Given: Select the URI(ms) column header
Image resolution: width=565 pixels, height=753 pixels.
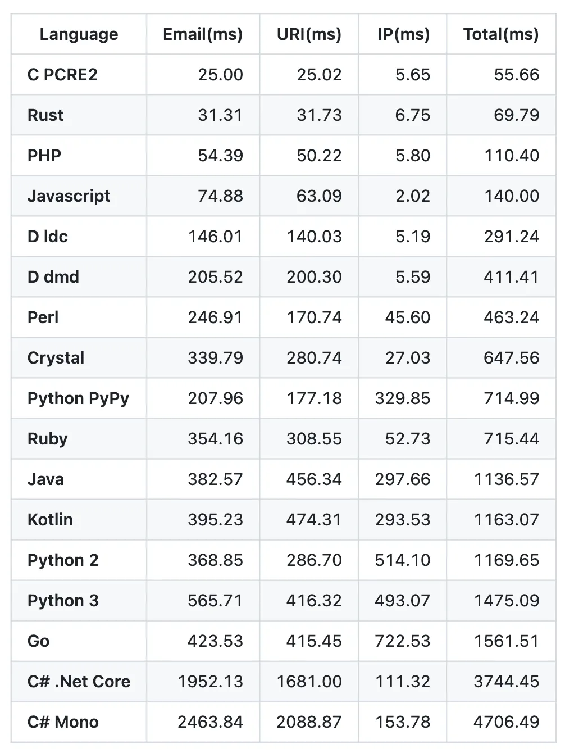Looking at the screenshot, I should 309,34.
